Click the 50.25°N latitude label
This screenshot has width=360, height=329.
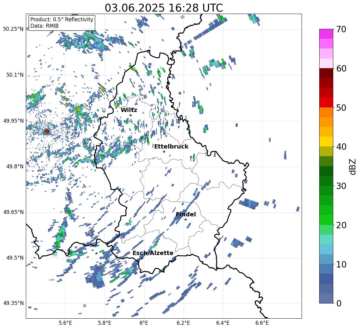point(13,29)
